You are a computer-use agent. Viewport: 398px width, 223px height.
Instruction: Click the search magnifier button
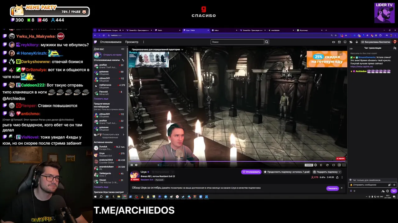point(266,42)
